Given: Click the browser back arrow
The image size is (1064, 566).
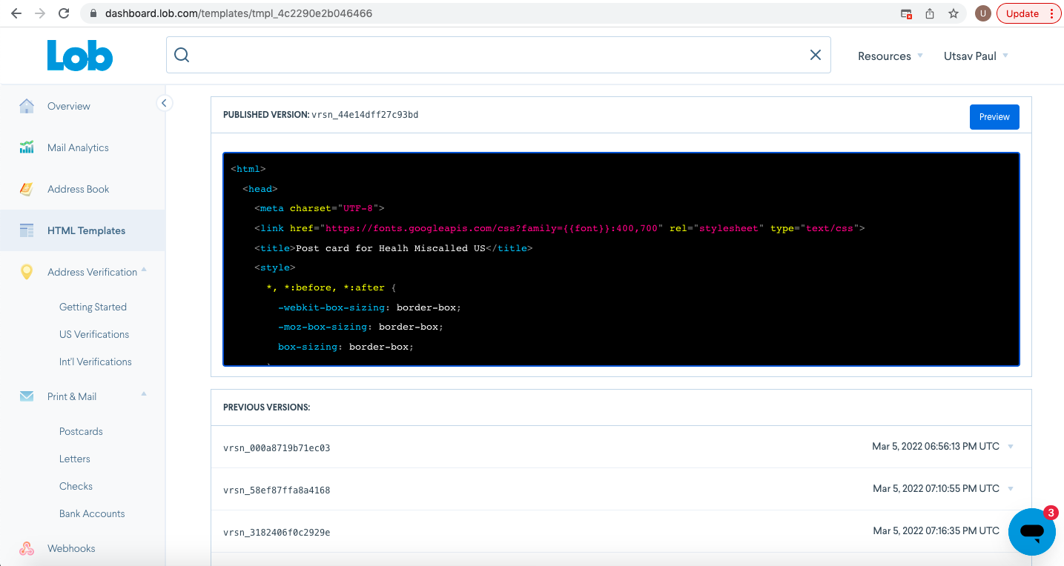Looking at the screenshot, I should [16, 13].
